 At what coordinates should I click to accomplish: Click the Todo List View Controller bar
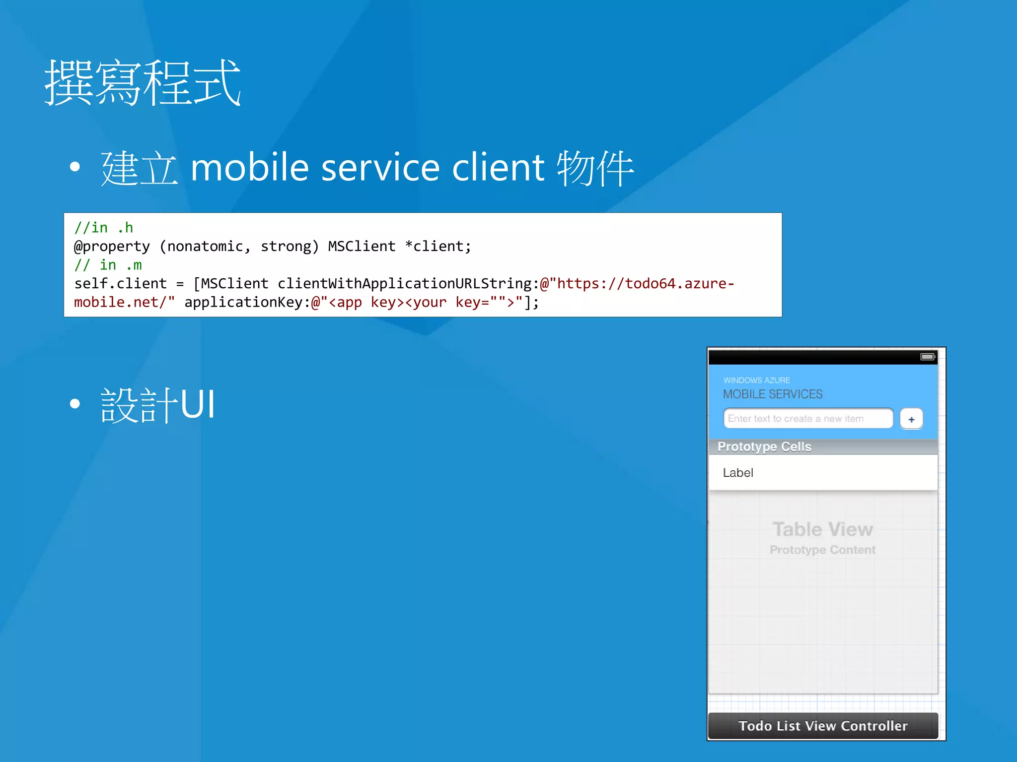pos(823,726)
